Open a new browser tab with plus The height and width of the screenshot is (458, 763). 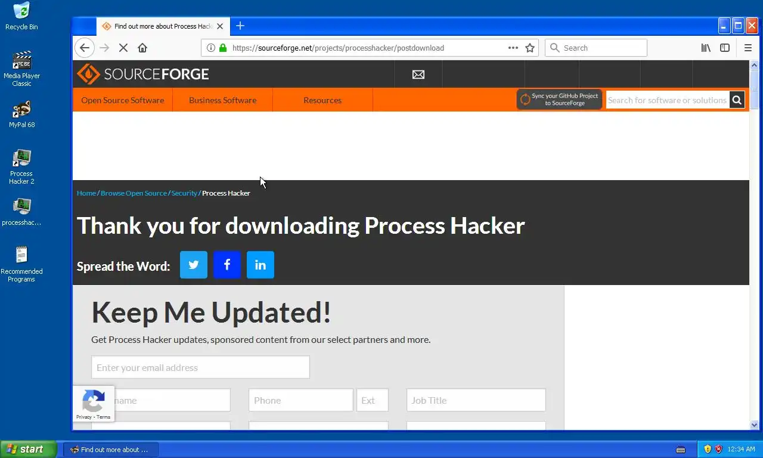coord(240,26)
